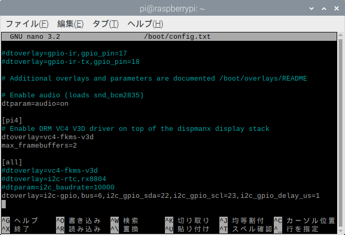Click the ^C カーソル位置 shortcut

[x=305, y=220]
